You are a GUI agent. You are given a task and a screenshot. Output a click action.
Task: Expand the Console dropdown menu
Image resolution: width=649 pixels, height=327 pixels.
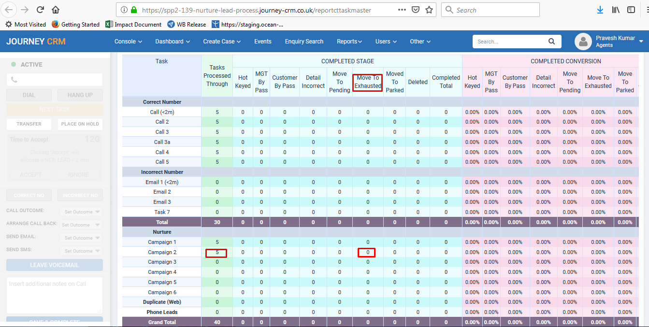128,42
